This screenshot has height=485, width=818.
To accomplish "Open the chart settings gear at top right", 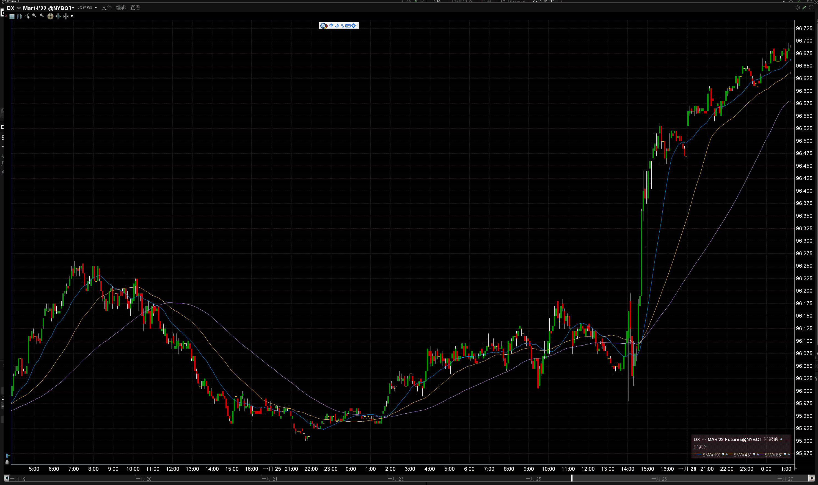I will tap(797, 7).
